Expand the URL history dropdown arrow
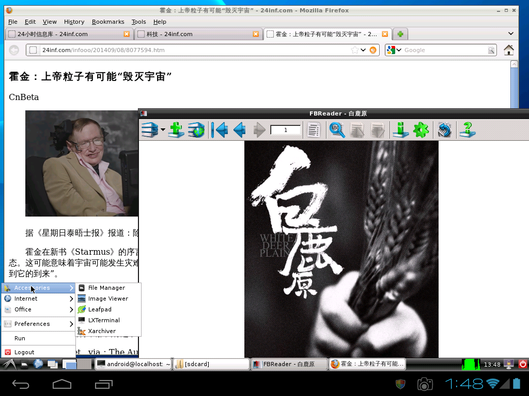529x396 pixels. 363,50
